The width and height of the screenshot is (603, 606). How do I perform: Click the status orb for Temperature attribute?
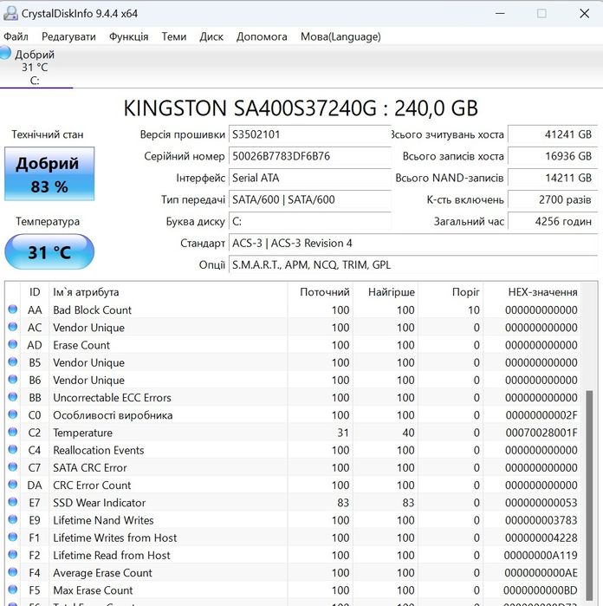13,432
